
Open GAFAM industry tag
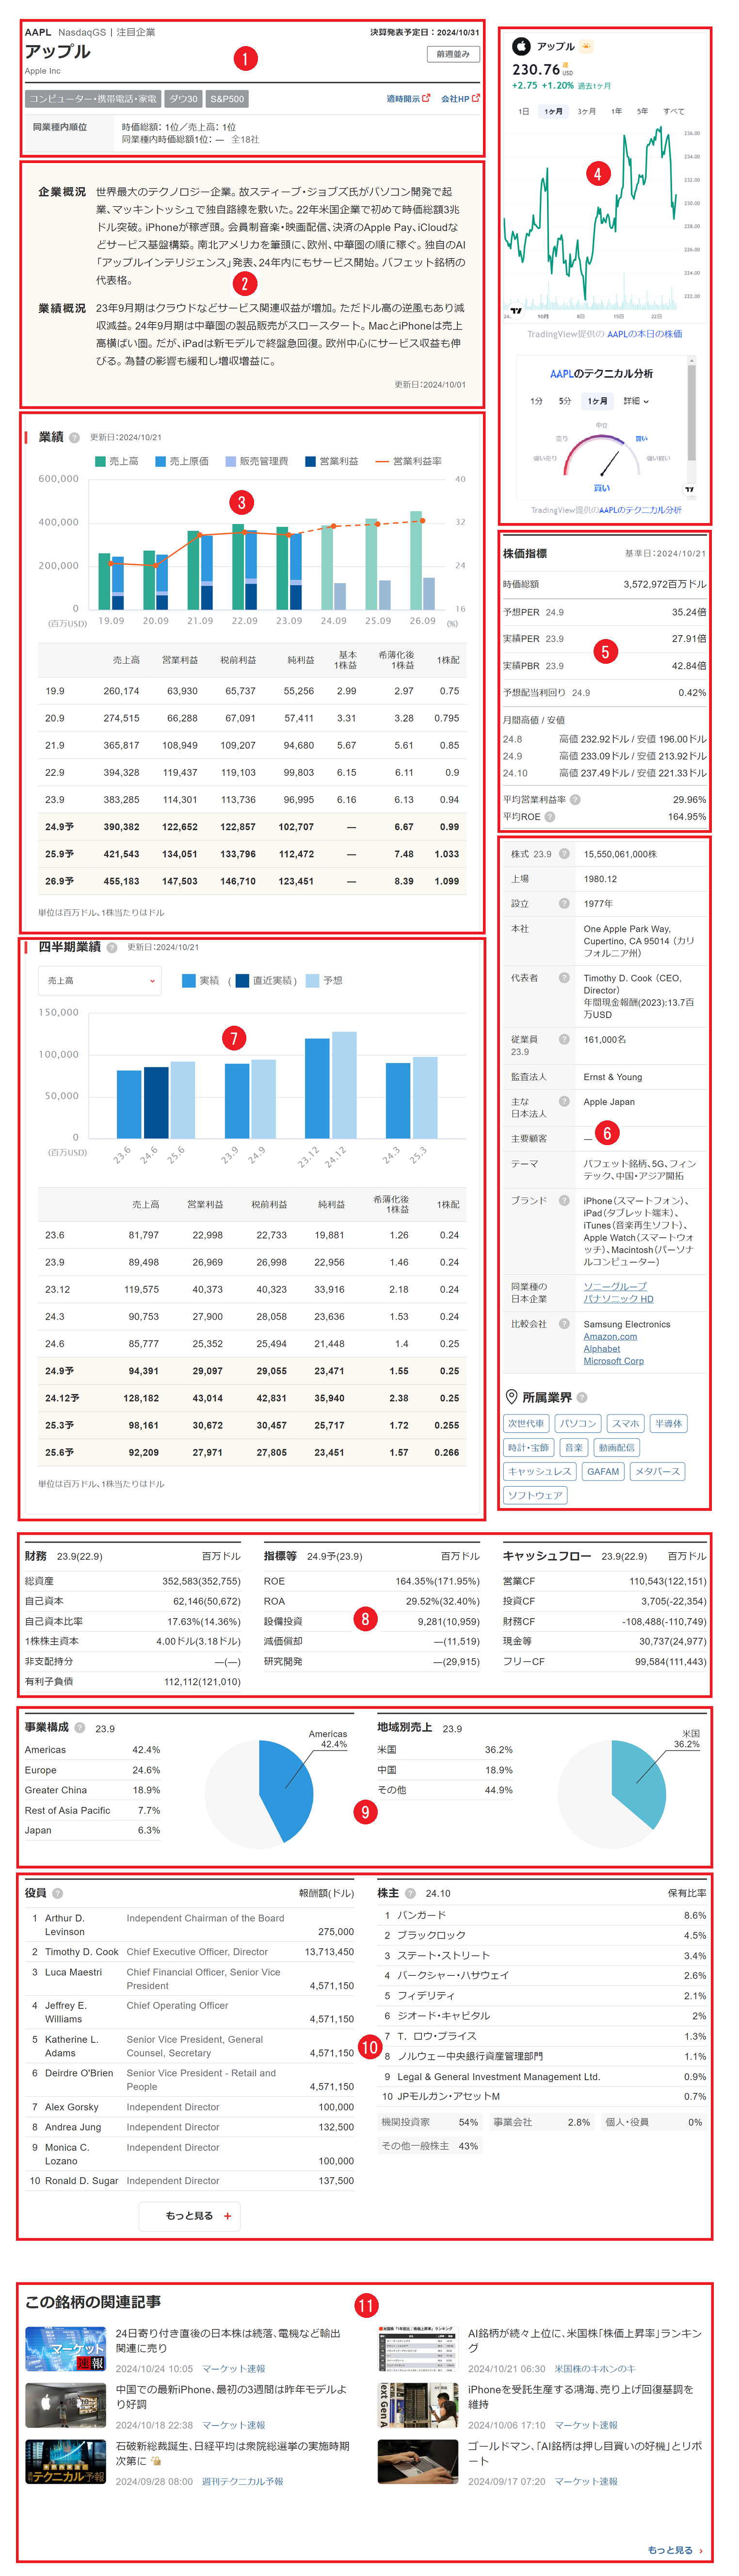(x=603, y=1471)
